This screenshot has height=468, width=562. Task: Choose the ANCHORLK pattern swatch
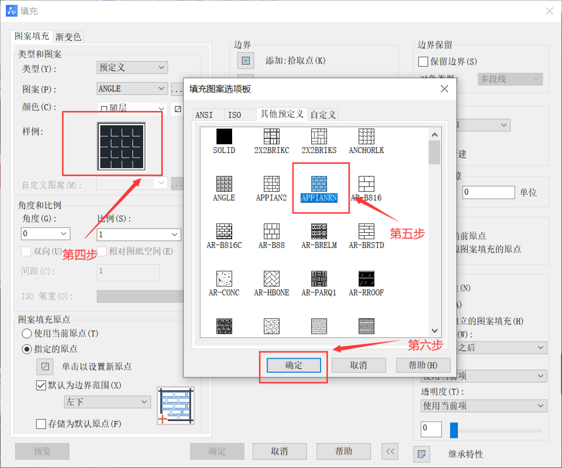tap(366, 136)
